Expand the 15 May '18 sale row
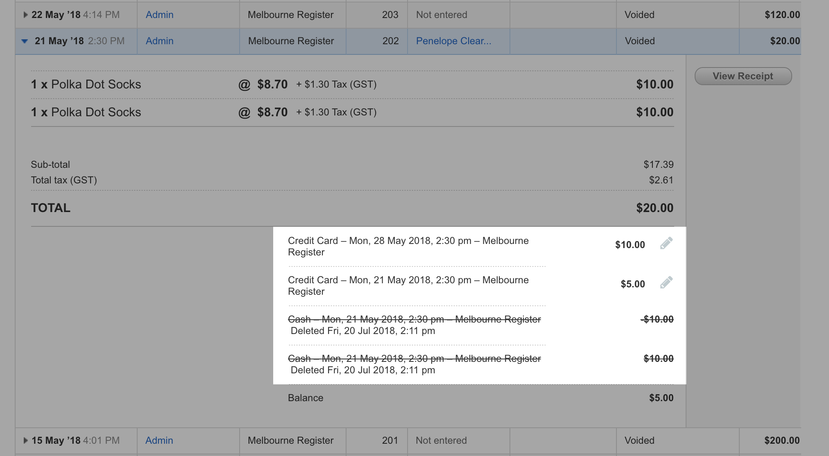Viewport: 829px width, 456px height. click(x=25, y=441)
